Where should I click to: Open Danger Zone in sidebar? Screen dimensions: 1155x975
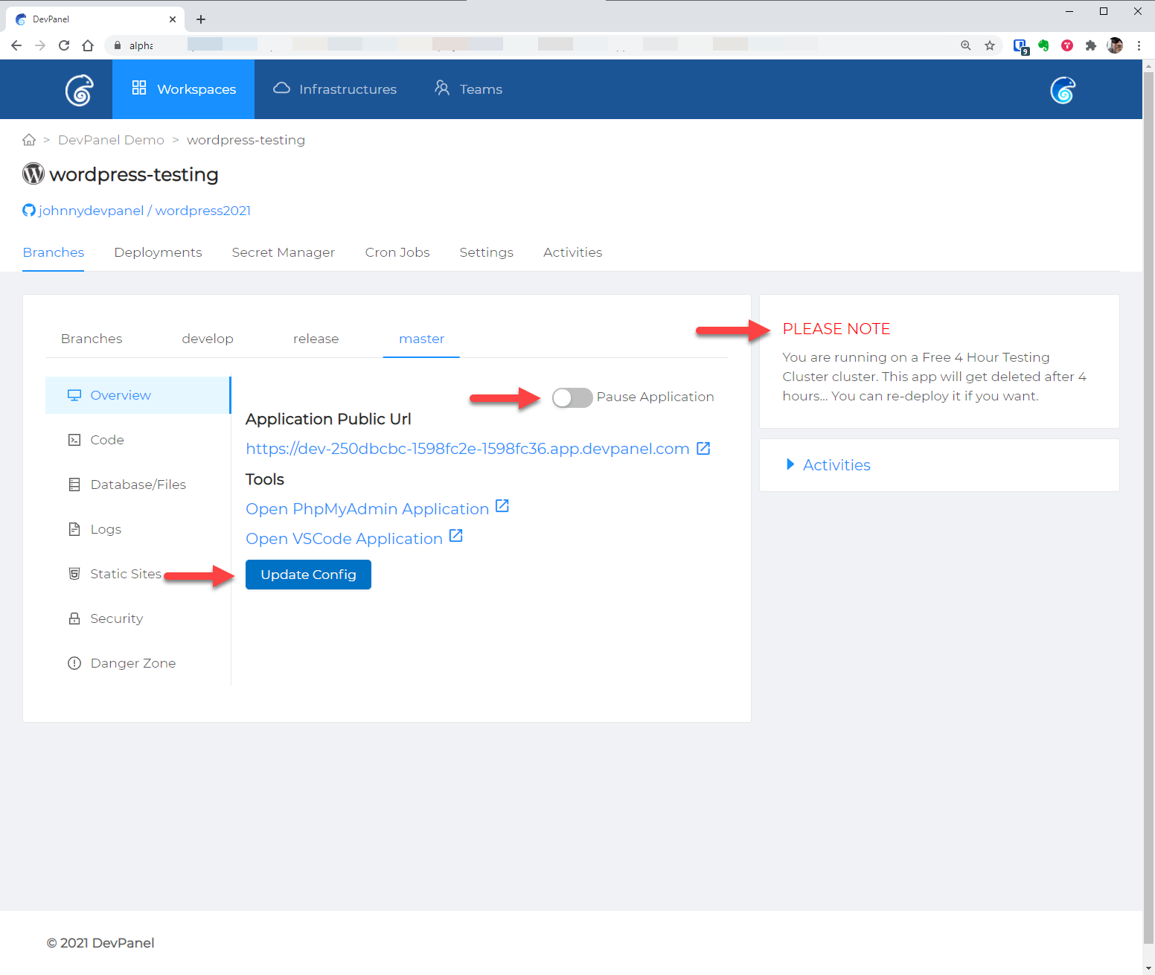pos(132,663)
